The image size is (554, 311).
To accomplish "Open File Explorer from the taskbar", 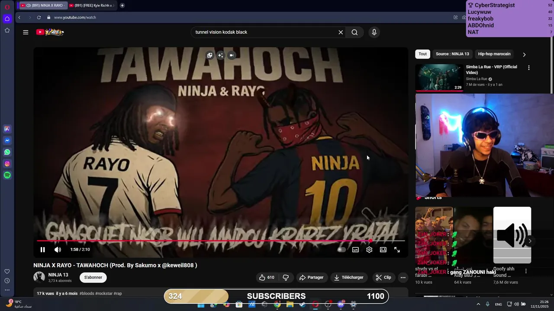I will point(290,305).
